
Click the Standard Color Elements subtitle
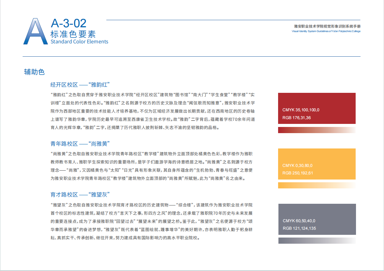point(79,42)
